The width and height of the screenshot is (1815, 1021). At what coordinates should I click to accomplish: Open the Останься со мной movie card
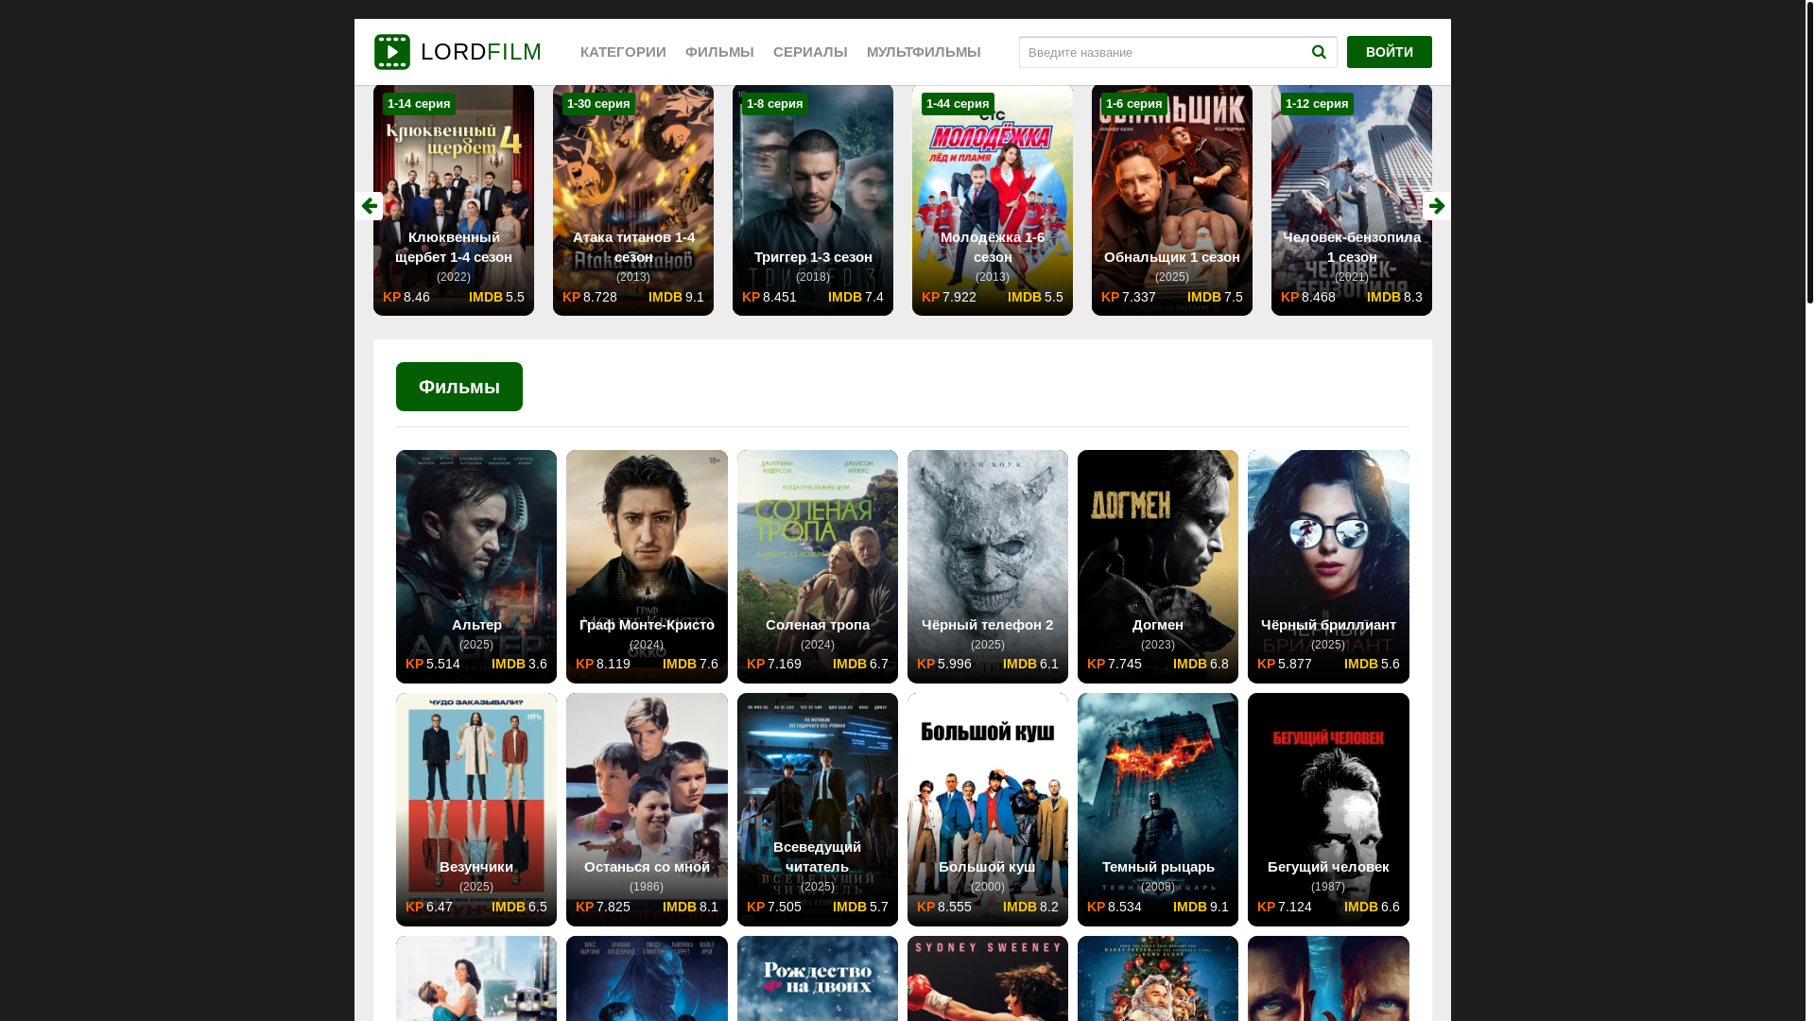tap(647, 809)
